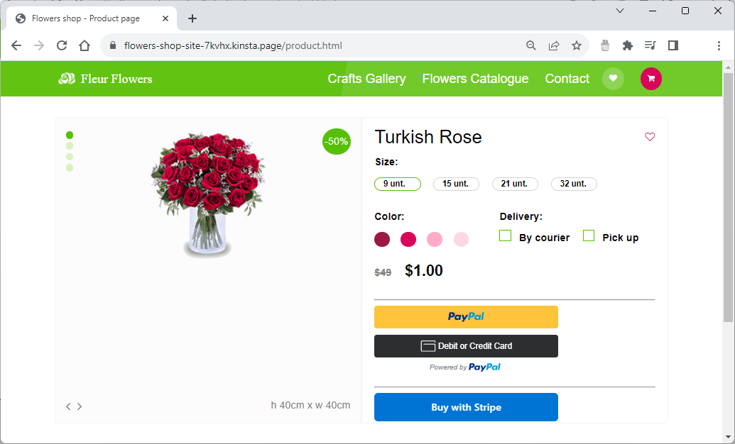
Task: Show the previous product image with left arrow
Action: tap(68, 406)
